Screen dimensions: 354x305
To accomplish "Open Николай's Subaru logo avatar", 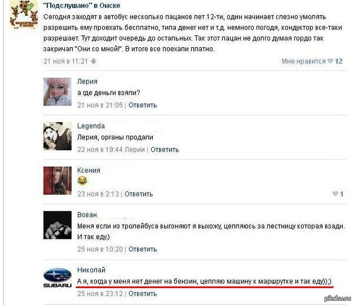I will click(x=57, y=278).
